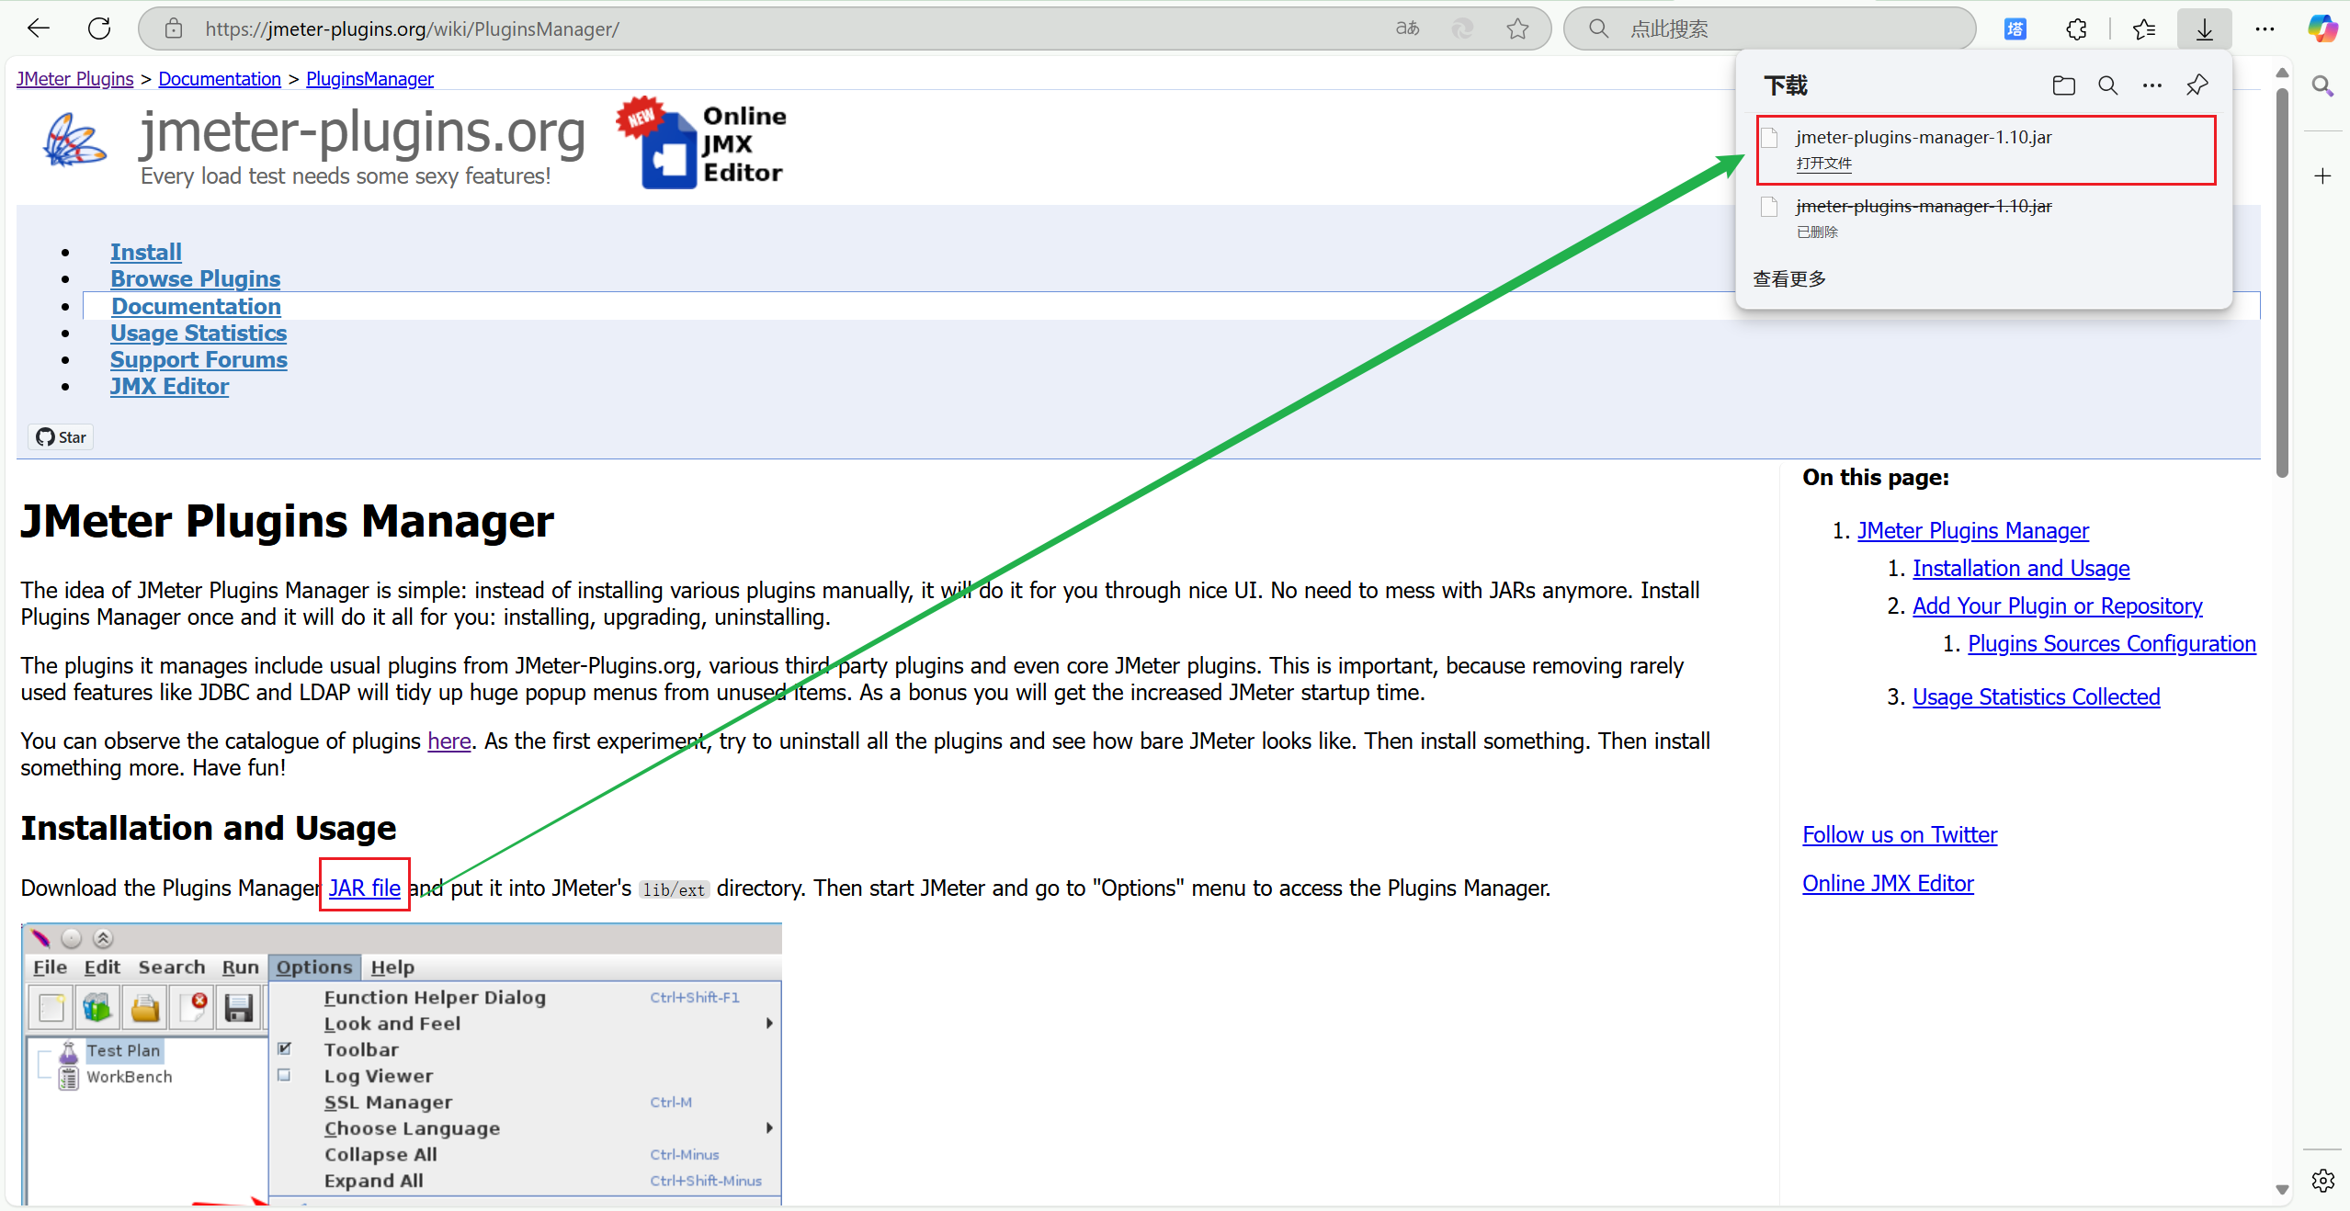Go to Usage Statistics menu item
The image size is (2350, 1211).
pos(199,333)
